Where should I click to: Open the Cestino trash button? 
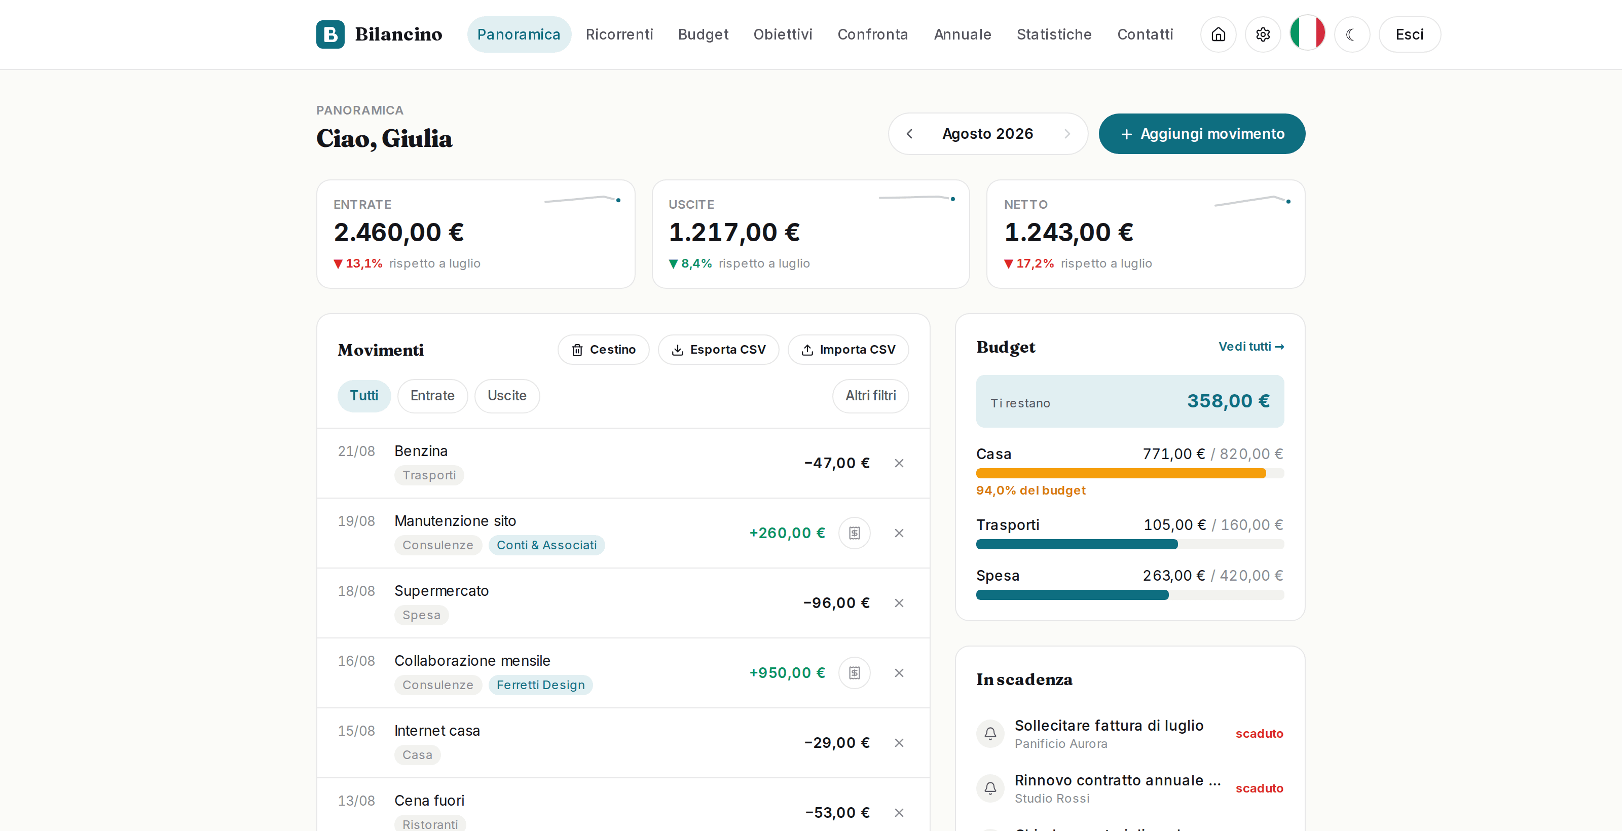[x=603, y=350]
